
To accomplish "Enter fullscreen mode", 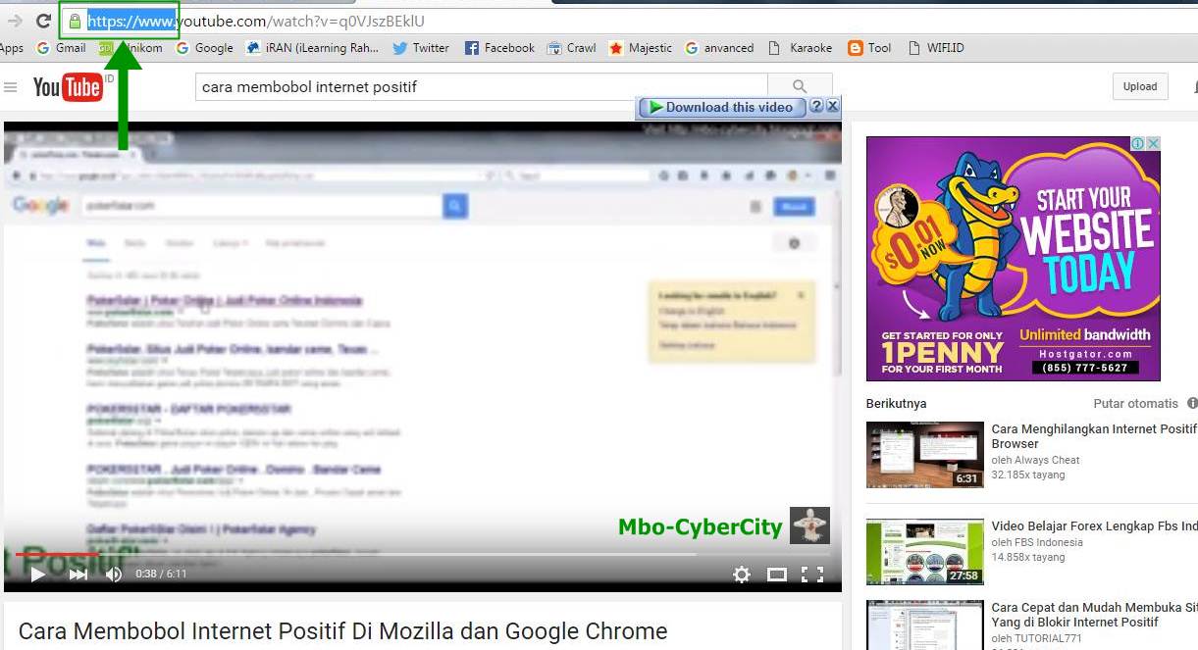I will click(x=811, y=575).
